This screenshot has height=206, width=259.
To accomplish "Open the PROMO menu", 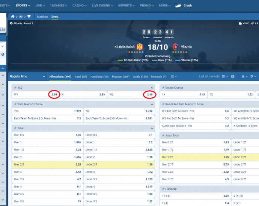I will [147, 6].
